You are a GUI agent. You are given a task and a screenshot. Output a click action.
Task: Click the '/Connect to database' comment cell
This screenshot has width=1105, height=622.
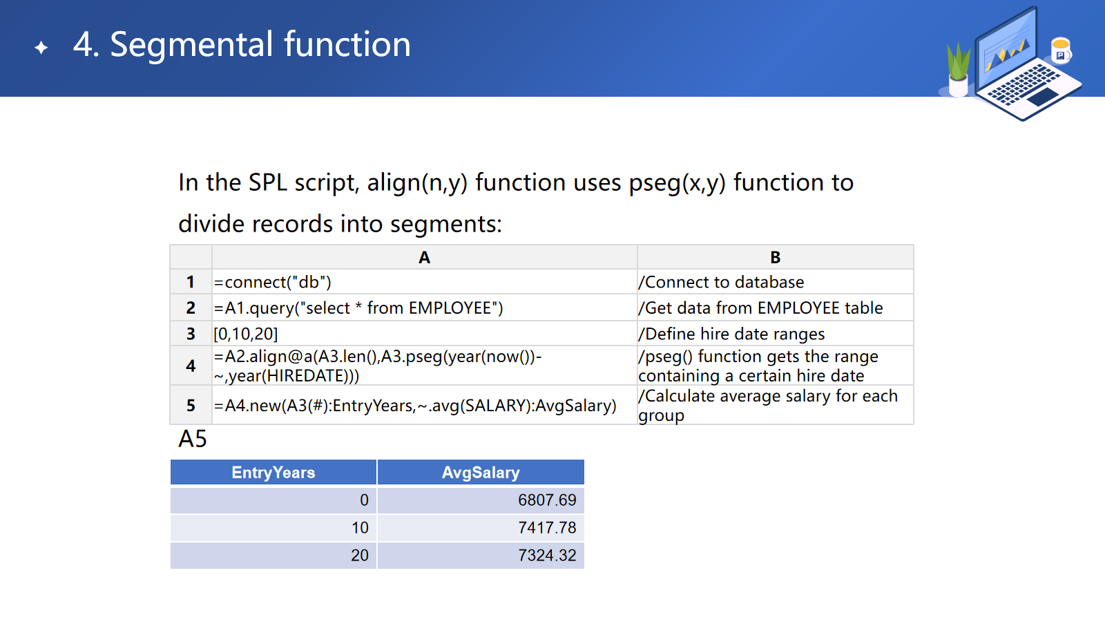[775, 282]
